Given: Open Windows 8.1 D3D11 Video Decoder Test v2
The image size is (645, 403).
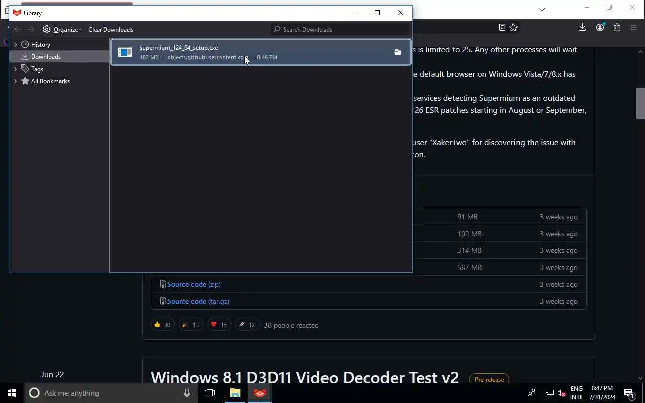Looking at the screenshot, I should click(304, 378).
